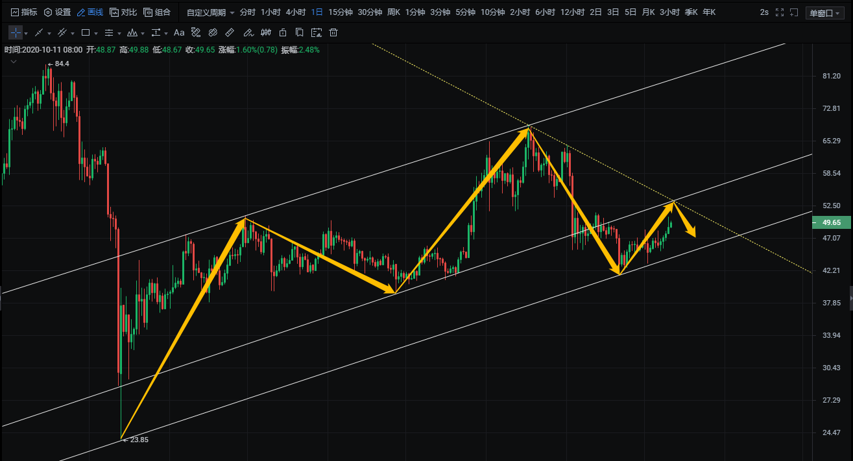Select the ruler measurement tool

coord(230,32)
